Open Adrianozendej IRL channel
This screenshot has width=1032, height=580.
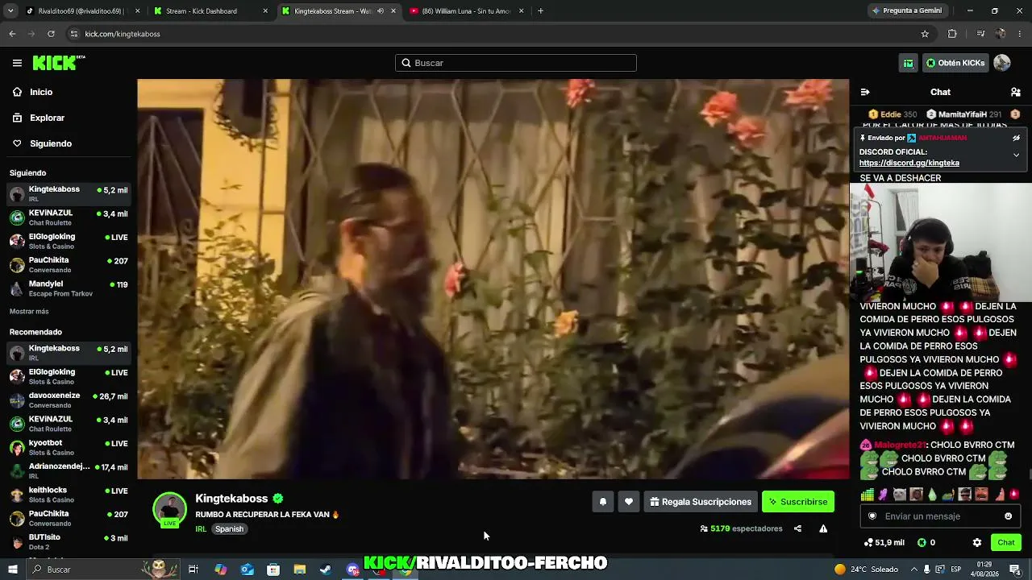[x=69, y=470]
